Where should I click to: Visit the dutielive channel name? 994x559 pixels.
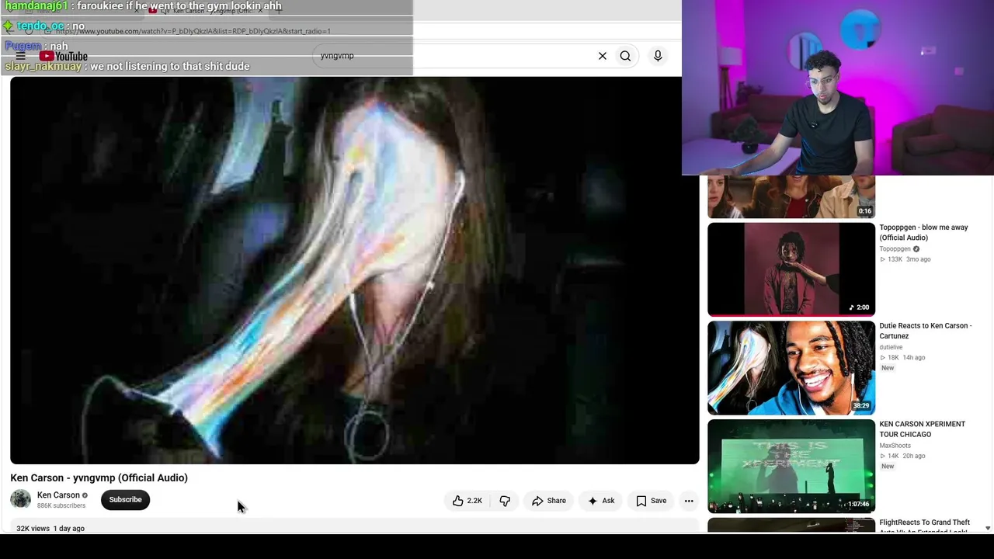[891, 347]
